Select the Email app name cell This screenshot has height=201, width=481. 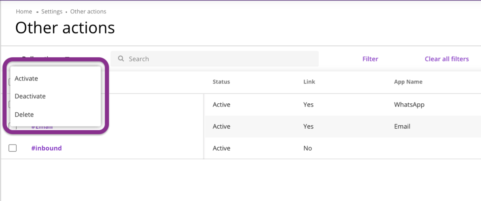(402, 127)
